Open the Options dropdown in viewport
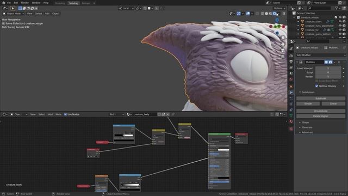This screenshot has width=348, height=196. coord(279,9)
